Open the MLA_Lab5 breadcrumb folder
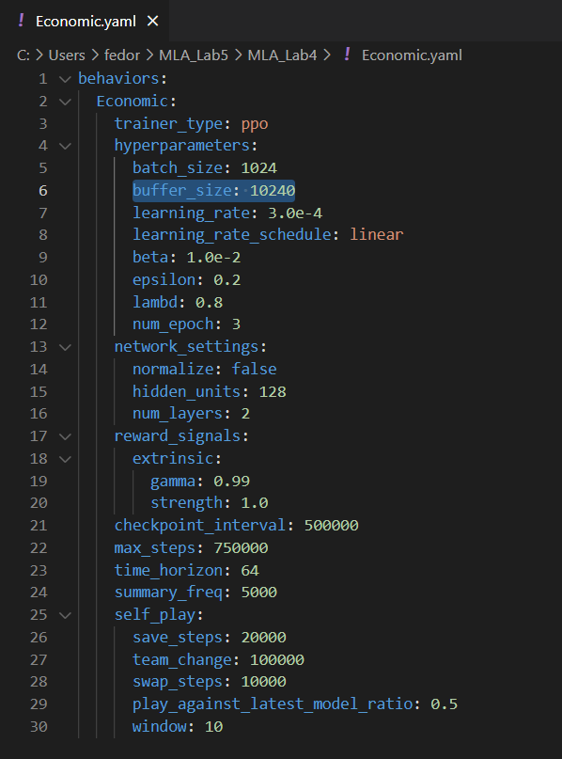The width and height of the screenshot is (562, 759). (x=194, y=55)
